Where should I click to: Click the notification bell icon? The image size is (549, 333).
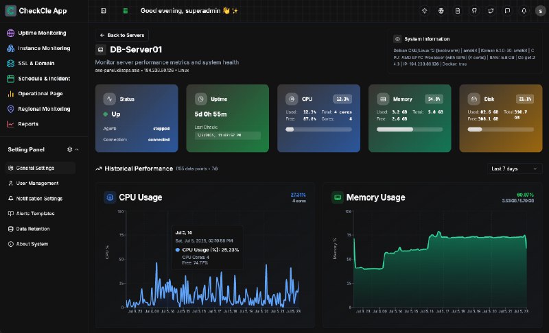pos(524,11)
